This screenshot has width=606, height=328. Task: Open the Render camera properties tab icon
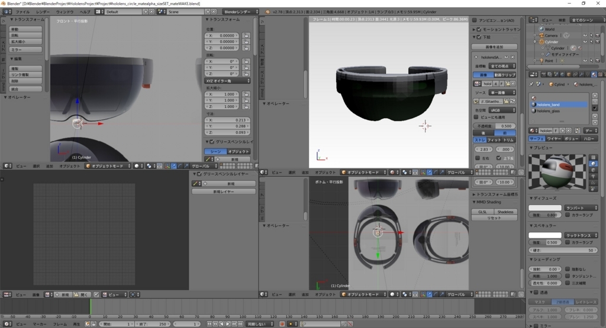coord(543,74)
